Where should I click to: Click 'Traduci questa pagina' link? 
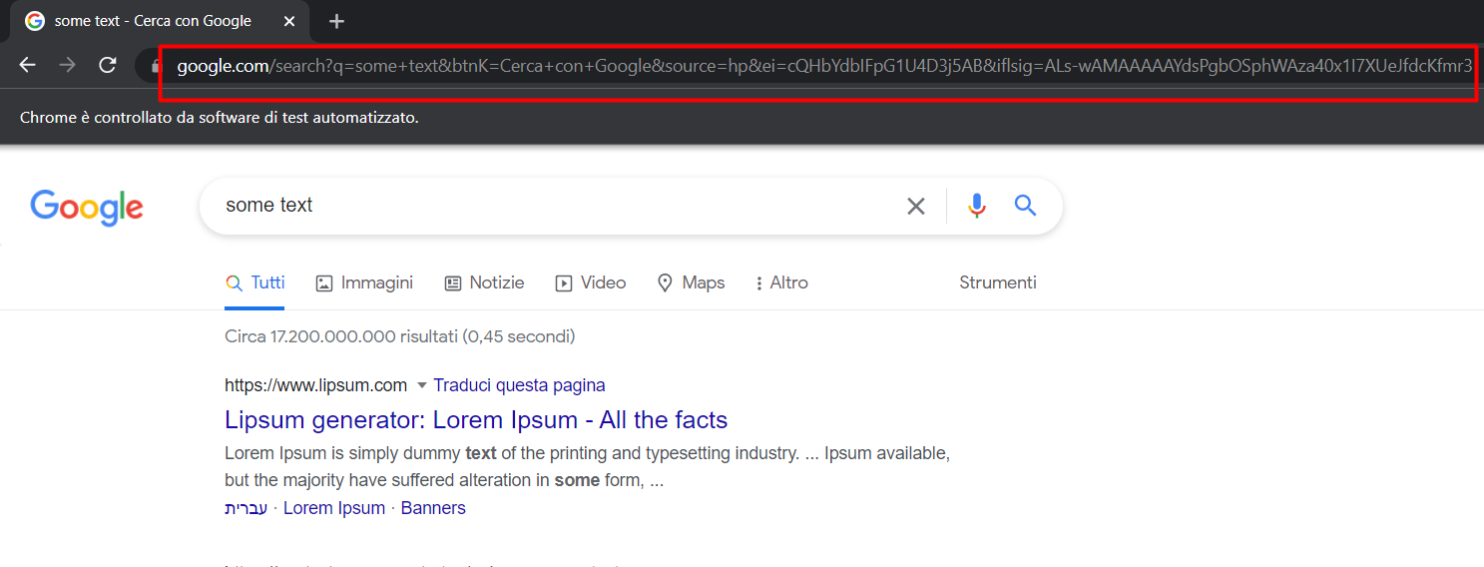tap(519, 385)
